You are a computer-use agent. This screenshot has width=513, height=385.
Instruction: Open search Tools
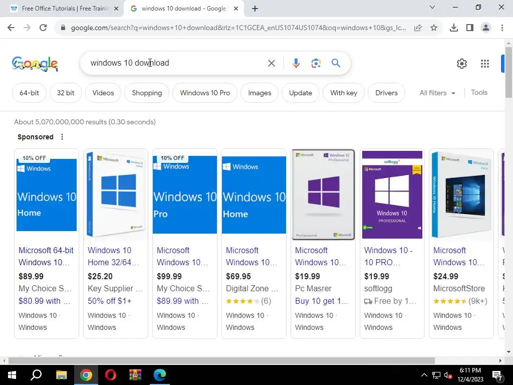tap(479, 93)
